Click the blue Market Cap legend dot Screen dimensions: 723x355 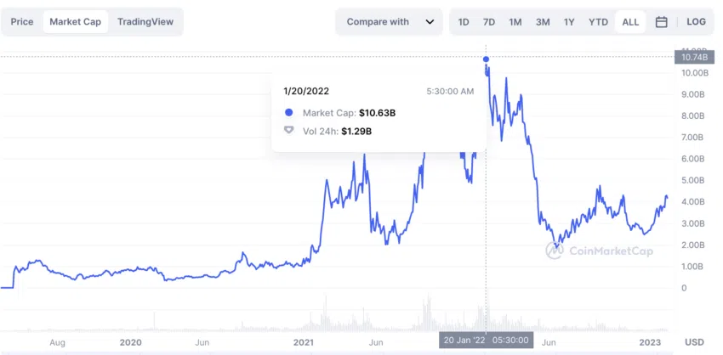(x=289, y=113)
